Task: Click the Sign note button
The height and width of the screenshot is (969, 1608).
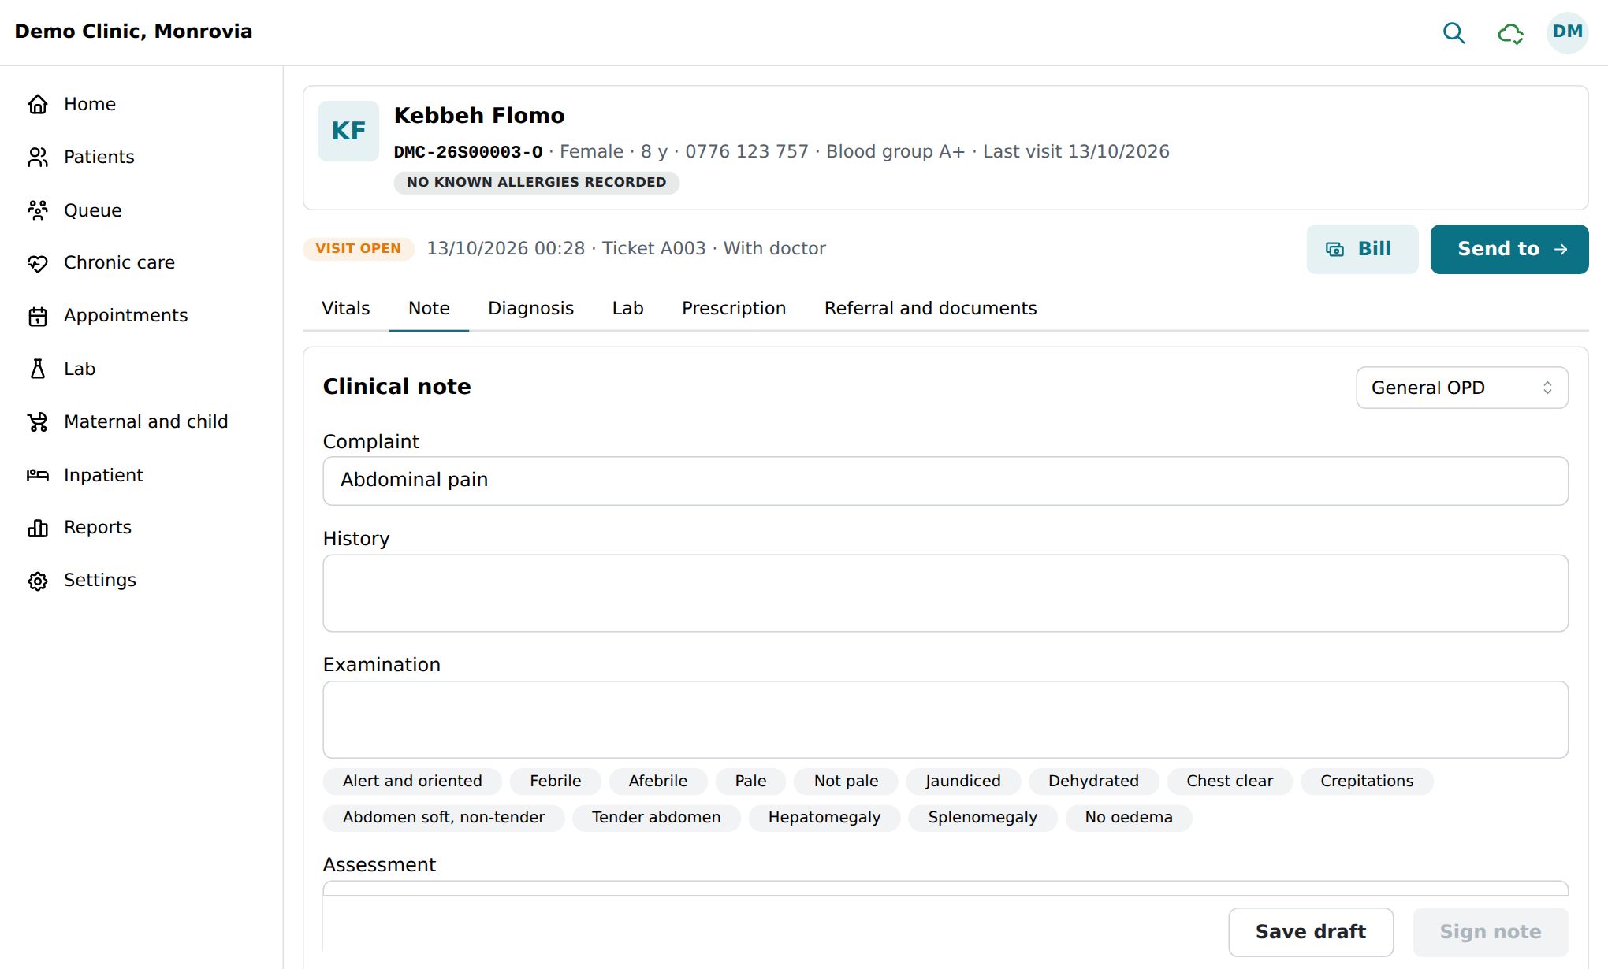Action: click(1490, 932)
